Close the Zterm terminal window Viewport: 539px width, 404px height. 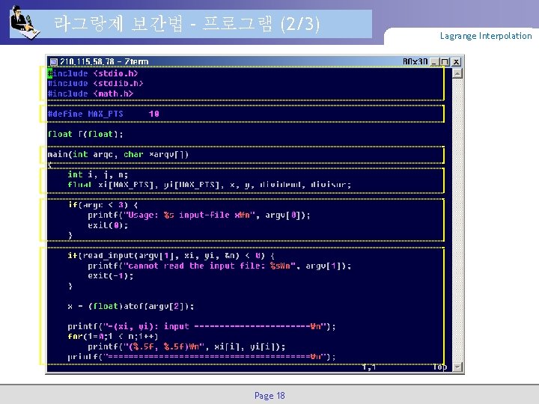coord(456,62)
